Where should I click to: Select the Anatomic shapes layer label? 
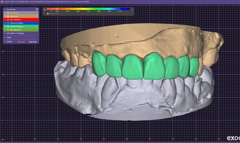click(16, 23)
